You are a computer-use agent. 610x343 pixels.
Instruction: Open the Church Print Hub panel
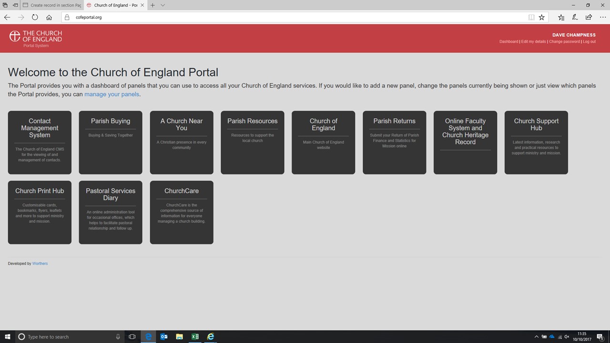(x=40, y=212)
